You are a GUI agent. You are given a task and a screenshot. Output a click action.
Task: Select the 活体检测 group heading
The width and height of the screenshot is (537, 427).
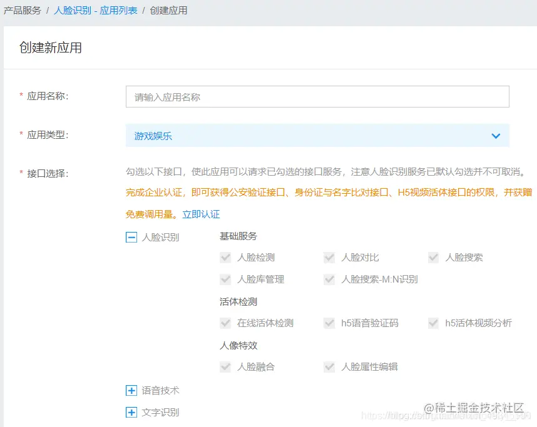(238, 302)
